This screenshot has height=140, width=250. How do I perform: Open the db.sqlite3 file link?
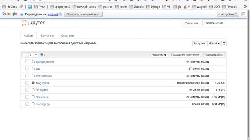[x=42, y=90]
